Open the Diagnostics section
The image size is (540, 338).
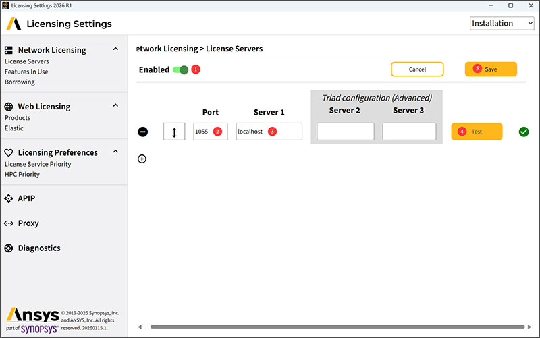(39, 248)
